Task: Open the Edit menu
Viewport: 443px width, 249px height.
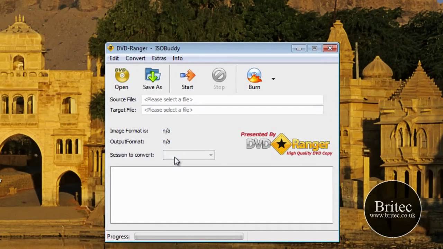Action: (x=114, y=58)
